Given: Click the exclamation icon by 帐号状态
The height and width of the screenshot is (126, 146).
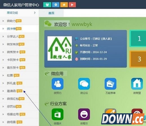Looking at the screenshot, I should tap(77, 46).
